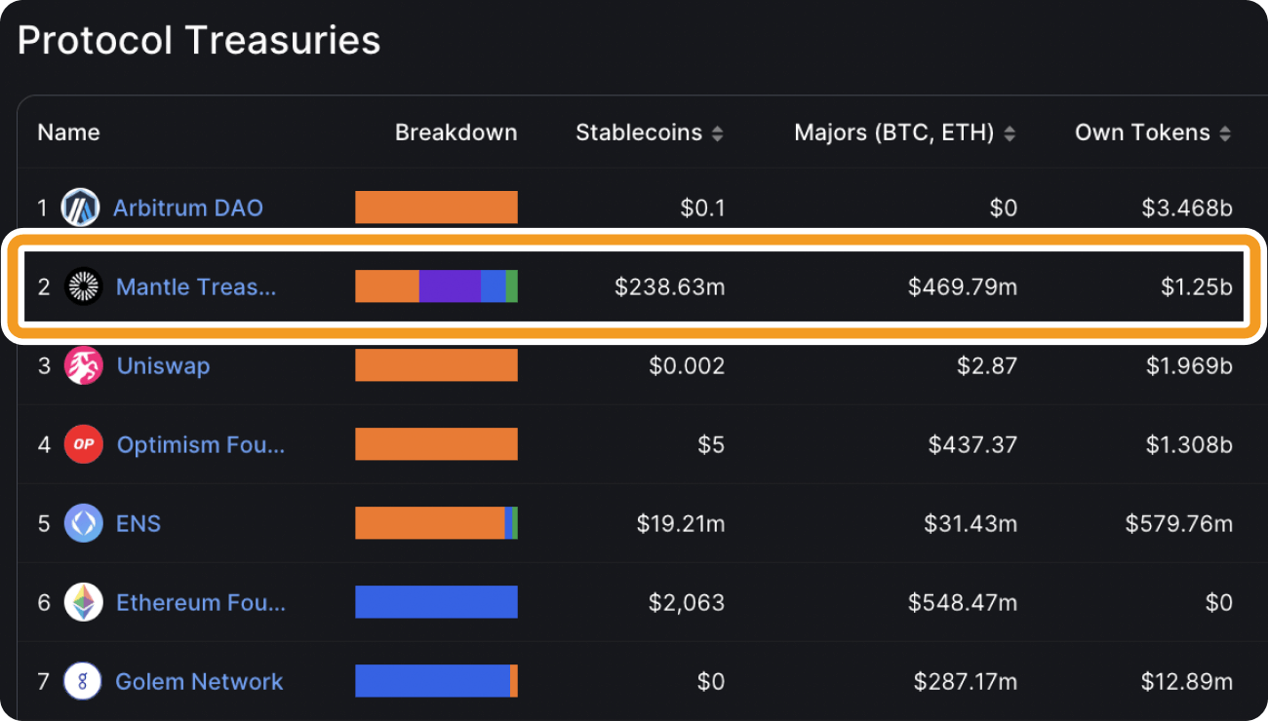The width and height of the screenshot is (1268, 721).
Task: Click Arbitrum own tokens value $3.468b
Action: point(1189,208)
